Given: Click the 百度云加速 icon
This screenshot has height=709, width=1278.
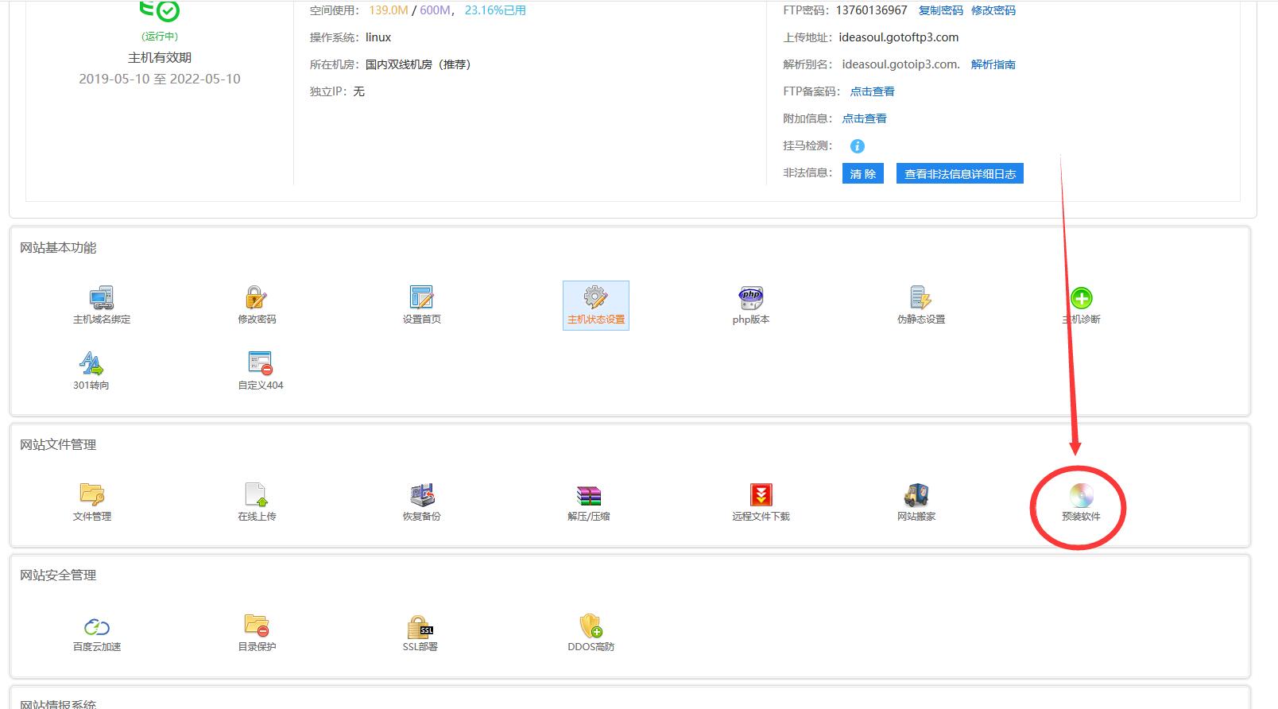Looking at the screenshot, I should (x=97, y=626).
